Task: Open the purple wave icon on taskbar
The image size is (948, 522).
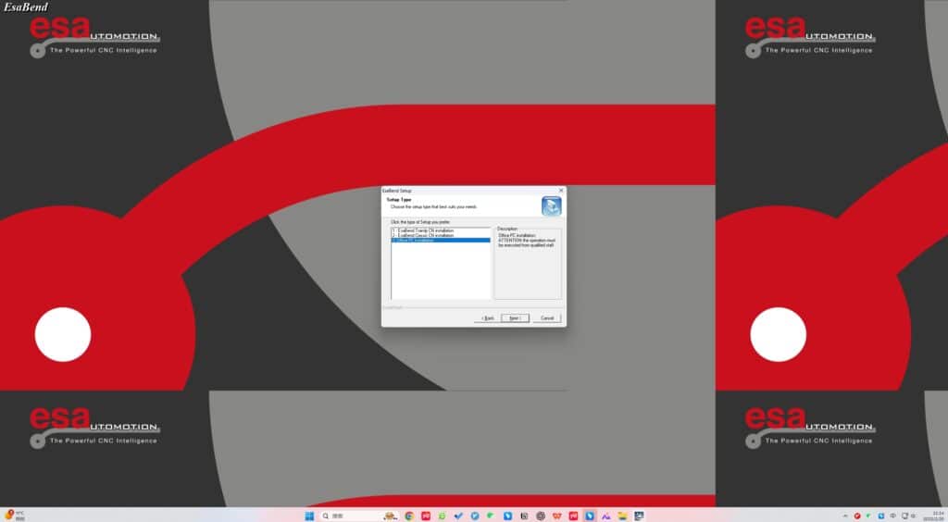Action: 605,516
